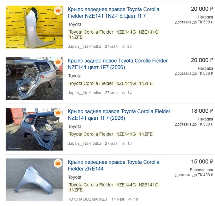Click seller Japan__Nakhodka in first listing
Screen dimensions: 215x206
pos(84,46)
